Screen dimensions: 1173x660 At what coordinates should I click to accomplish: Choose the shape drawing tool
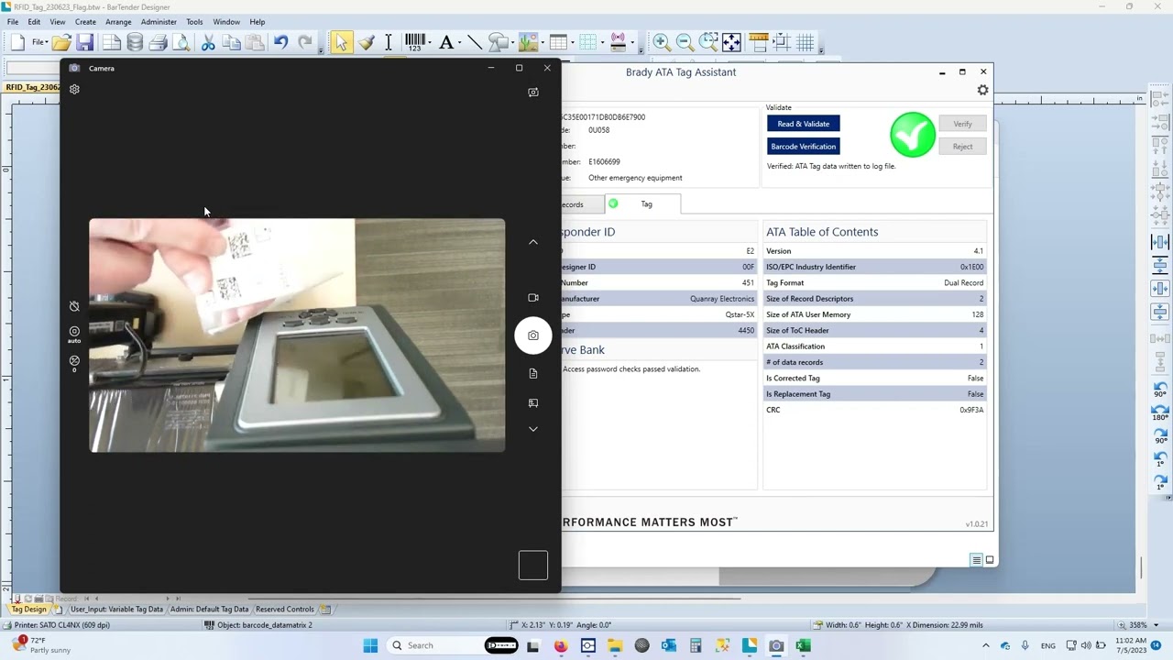click(x=498, y=42)
